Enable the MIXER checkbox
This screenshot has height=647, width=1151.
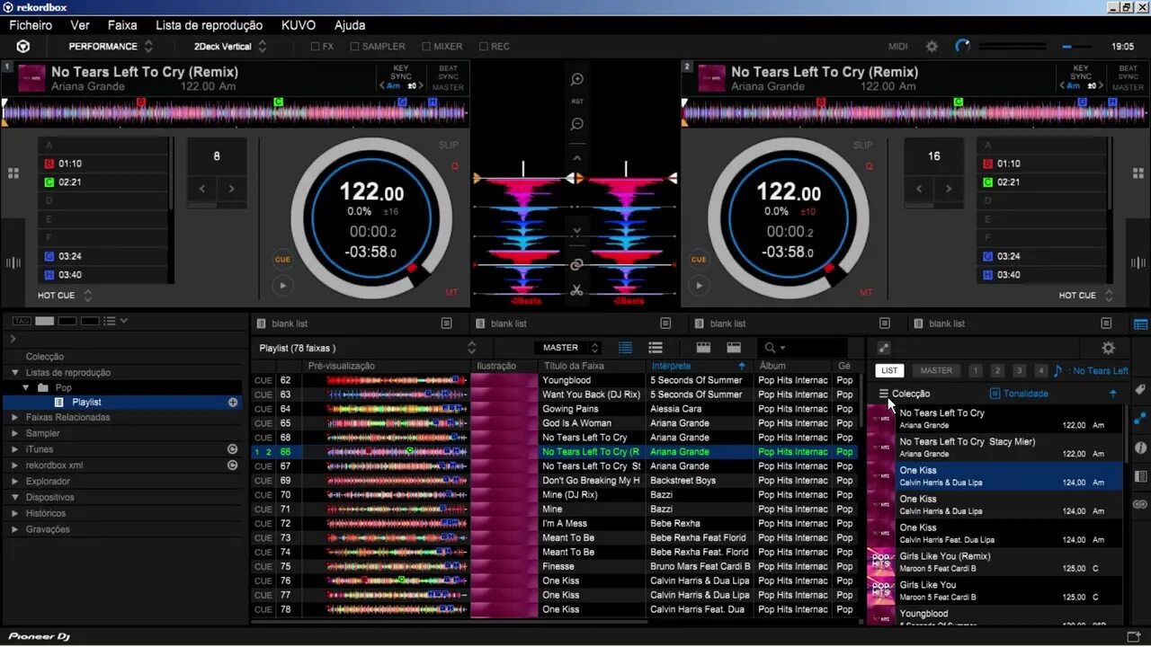(x=426, y=47)
